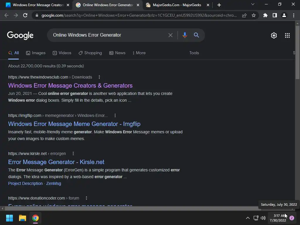Screen dimensions: 300x225
Task: Click the Chrome taskbar icon
Action: click(35, 218)
